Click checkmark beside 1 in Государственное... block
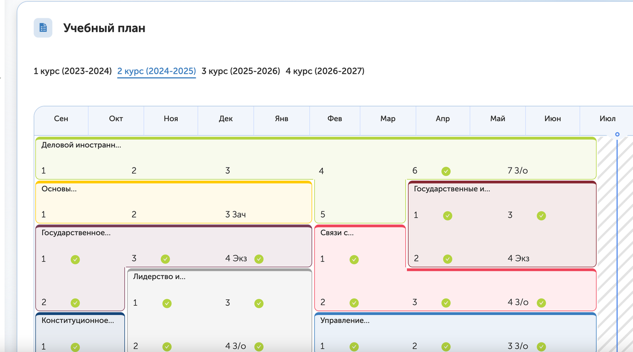This screenshot has width=633, height=352. tap(75, 259)
